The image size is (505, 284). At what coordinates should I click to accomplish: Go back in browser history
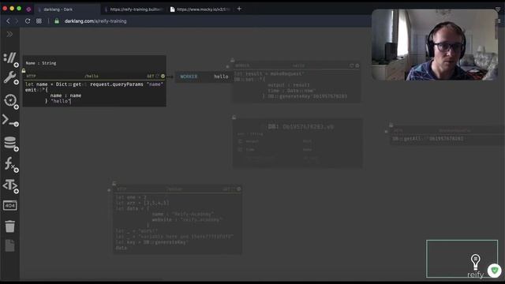(8, 21)
